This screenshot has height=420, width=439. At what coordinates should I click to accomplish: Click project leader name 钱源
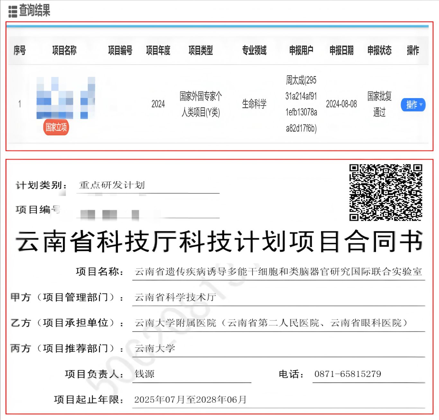tap(145, 374)
